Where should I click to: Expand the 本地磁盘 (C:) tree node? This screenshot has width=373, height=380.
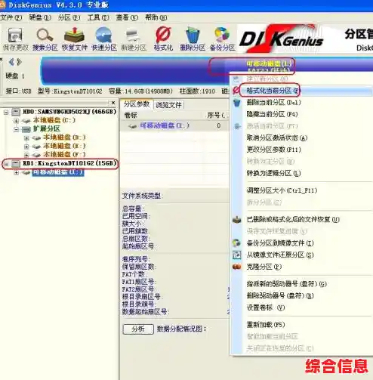(16, 121)
